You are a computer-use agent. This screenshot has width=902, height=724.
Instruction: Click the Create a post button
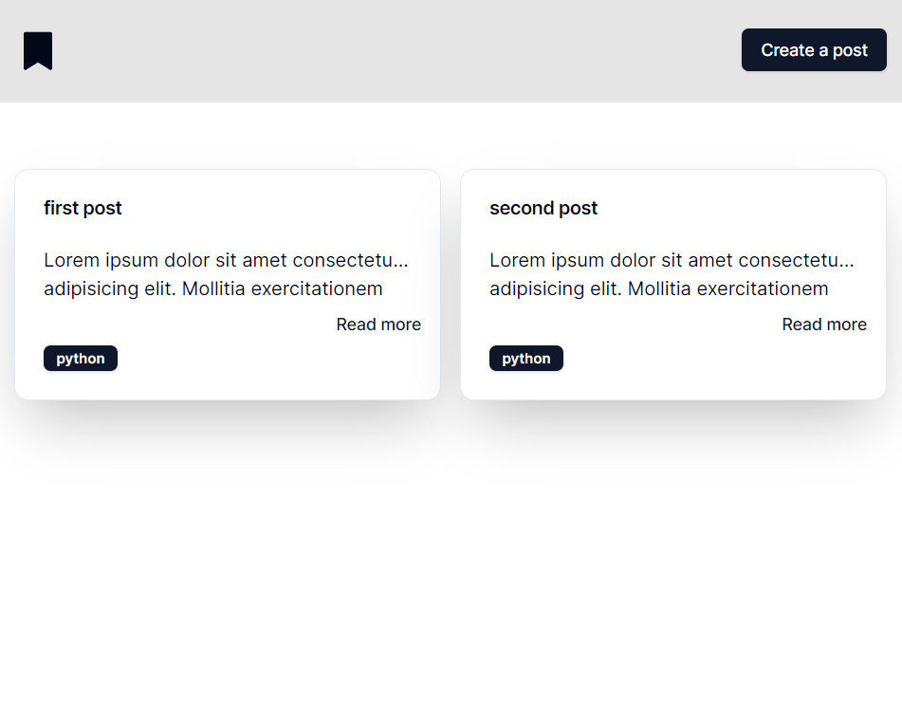[814, 50]
